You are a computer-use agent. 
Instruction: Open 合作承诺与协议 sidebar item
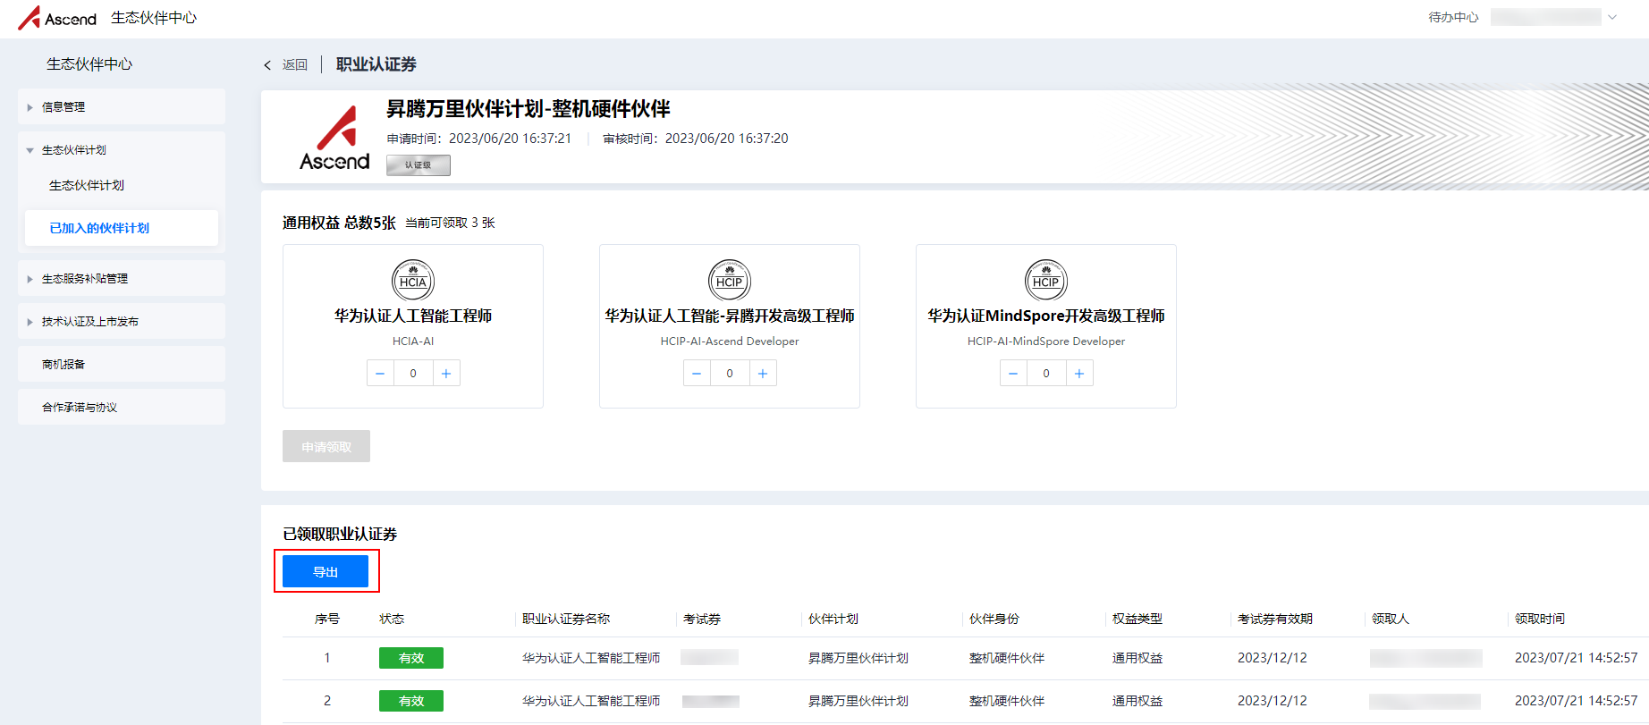coord(122,408)
